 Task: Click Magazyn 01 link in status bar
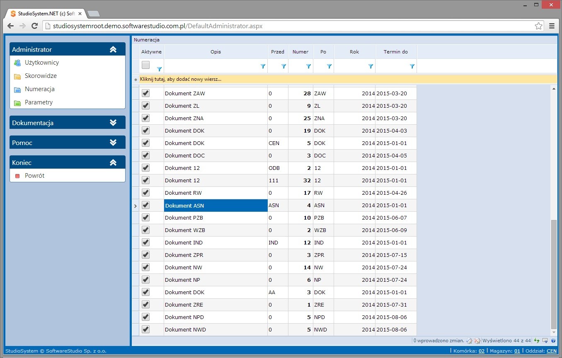click(517, 351)
